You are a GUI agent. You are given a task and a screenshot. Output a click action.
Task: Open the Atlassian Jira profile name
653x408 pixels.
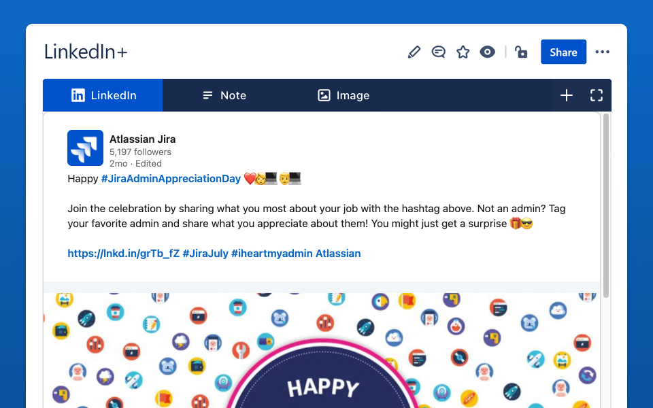pos(142,139)
